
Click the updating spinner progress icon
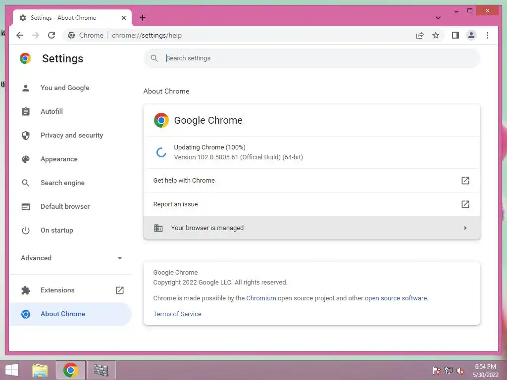(x=161, y=152)
